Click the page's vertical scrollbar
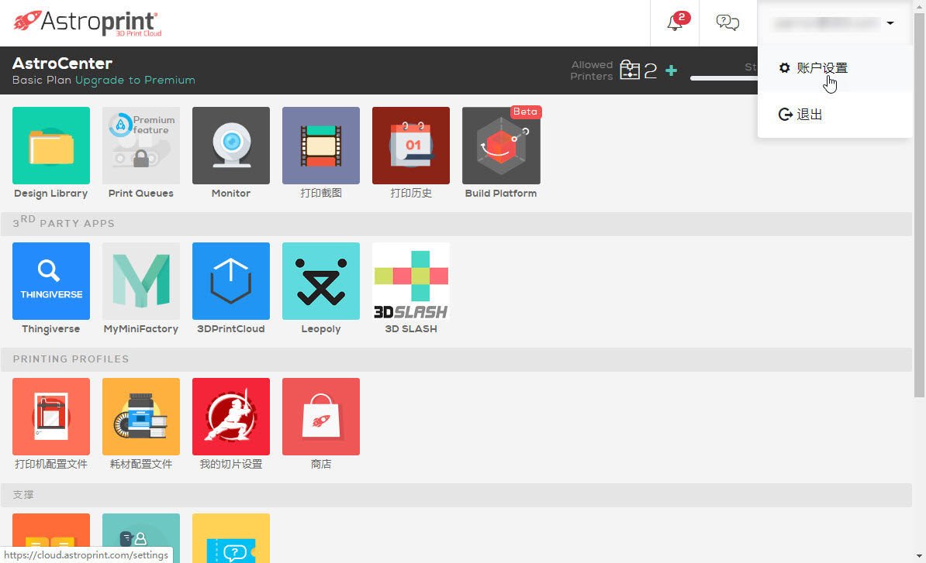 [x=919, y=205]
